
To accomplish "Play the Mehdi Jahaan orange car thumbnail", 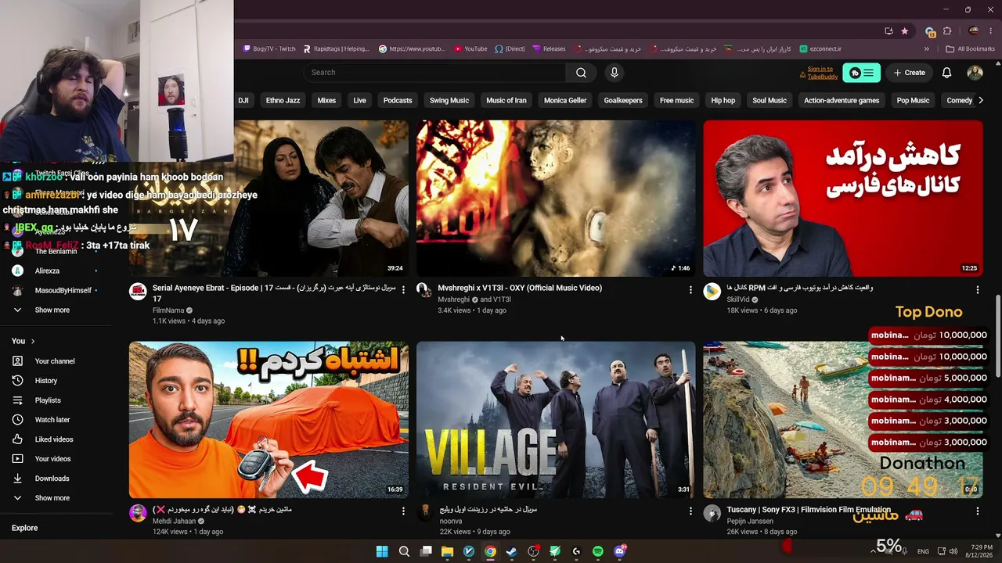I will click(269, 420).
